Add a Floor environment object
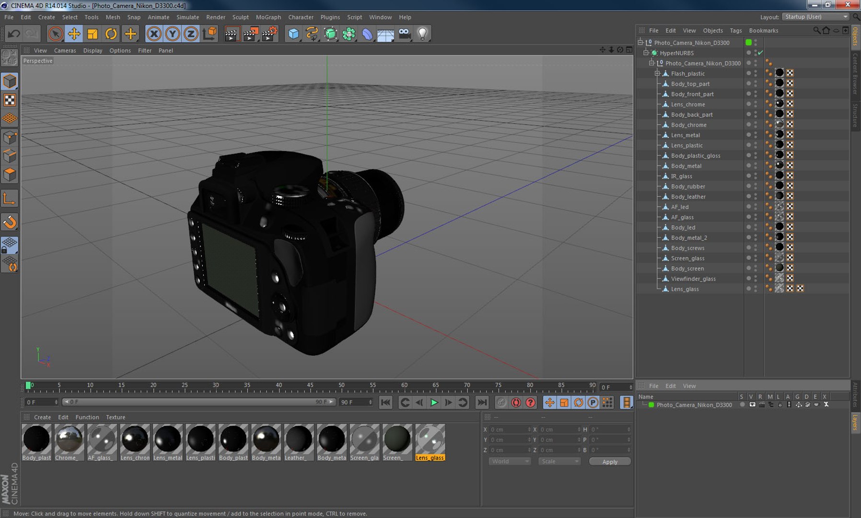The width and height of the screenshot is (861, 518). (385, 34)
